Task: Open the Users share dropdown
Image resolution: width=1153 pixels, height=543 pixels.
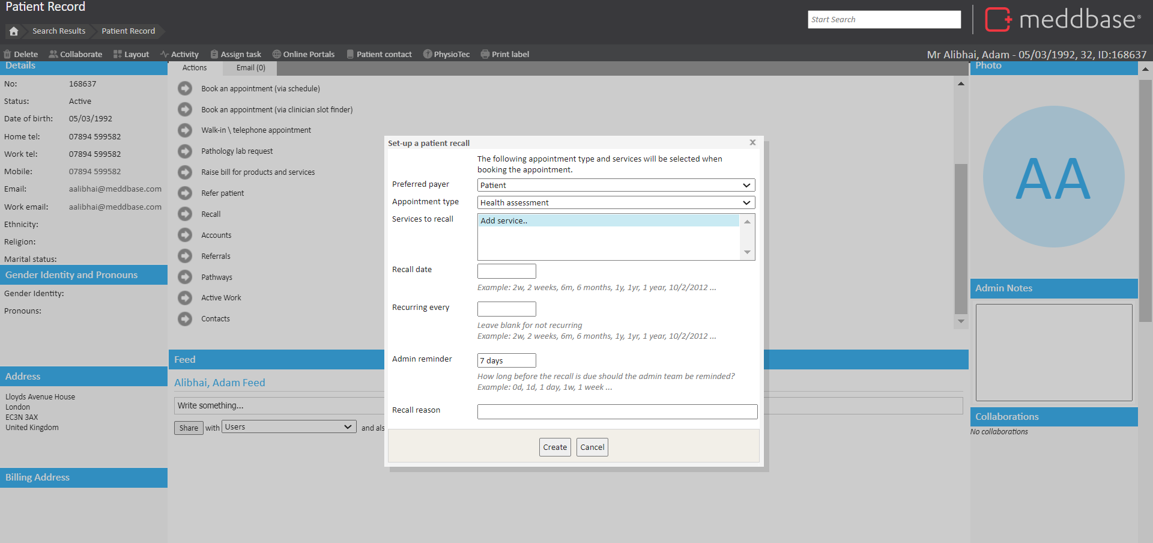Action: (x=288, y=427)
